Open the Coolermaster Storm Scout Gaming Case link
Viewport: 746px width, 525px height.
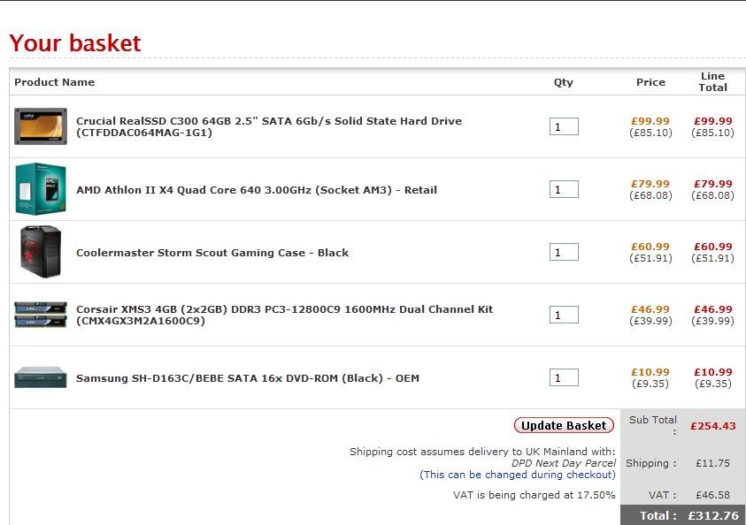212,253
